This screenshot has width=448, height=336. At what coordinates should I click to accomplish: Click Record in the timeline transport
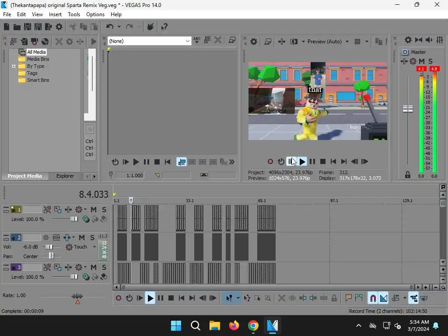[119, 298]
